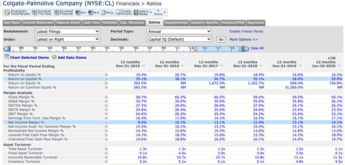Viewport: 345px width, 165px height.
Task: Click the '01 marker on timeline
Action: [107, 48]
